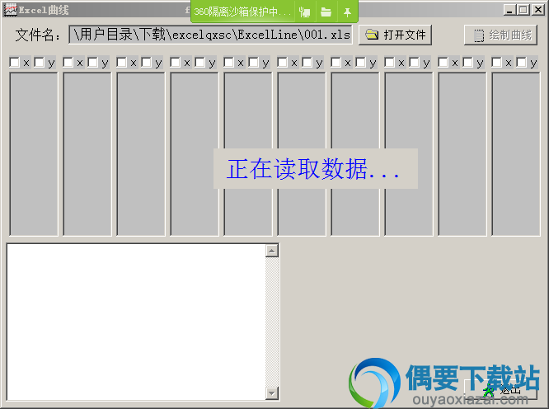Screen dimensions: 549x409
Task: Check the y box of the tenth column
Action: [521, 63]
